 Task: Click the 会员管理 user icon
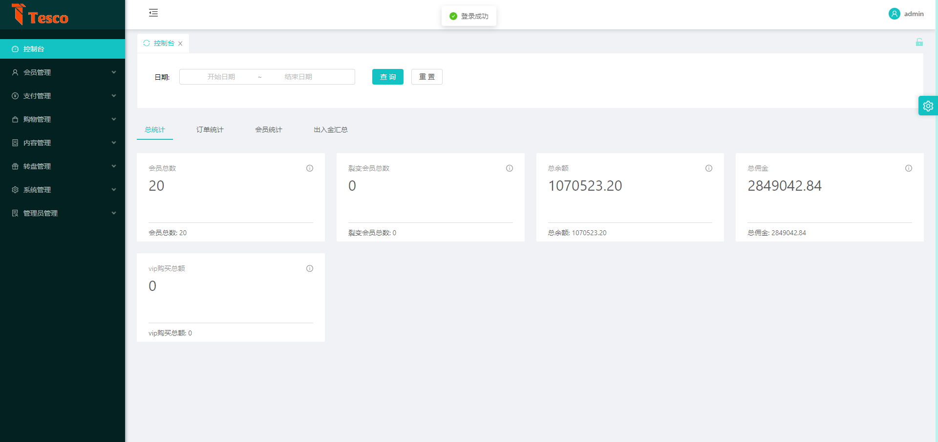pos(15,72)
